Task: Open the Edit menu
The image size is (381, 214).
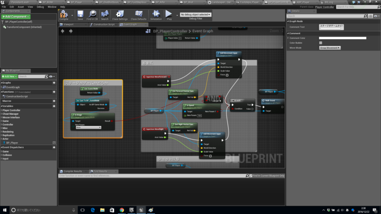Action: (x=11, y=7)
